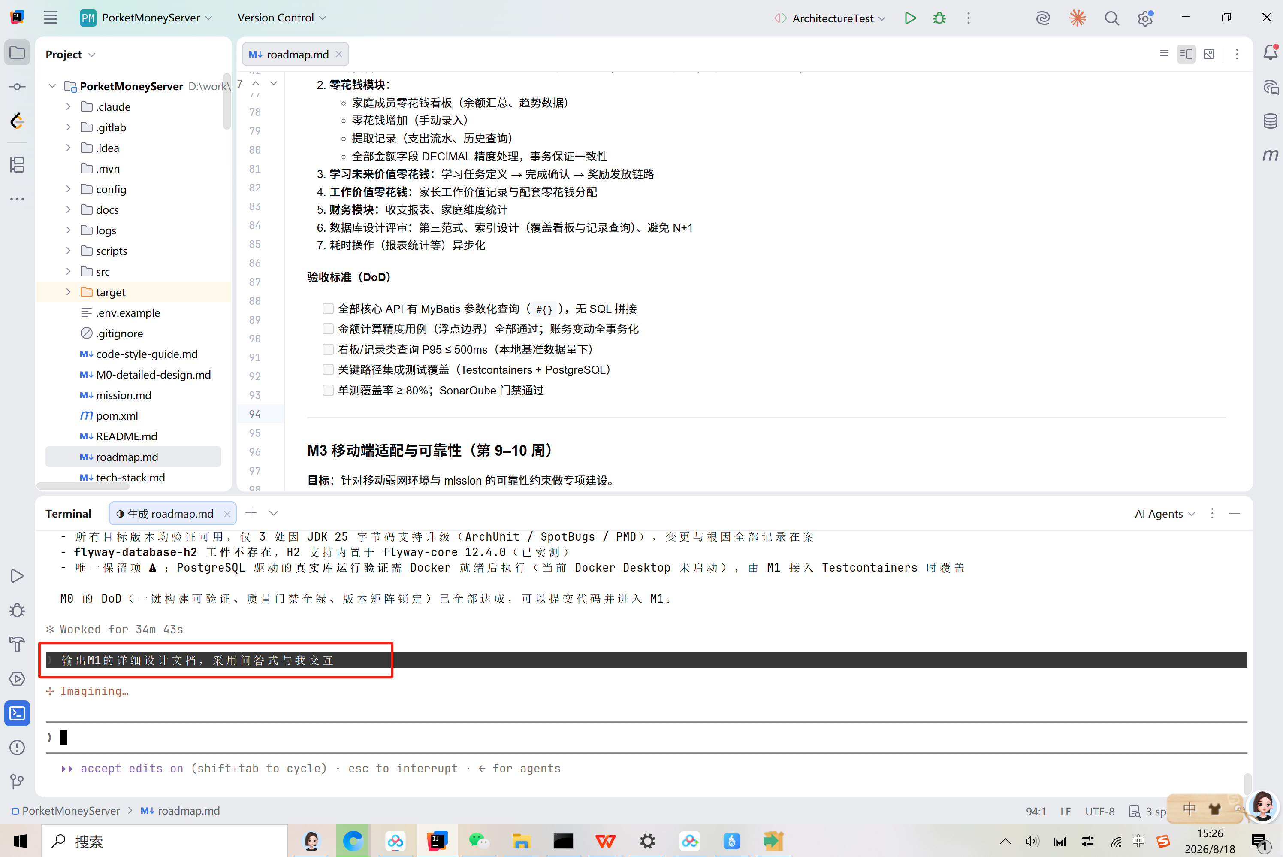This screenshot has height=857, width=1283.
Task: Close the roadmap.md editor tab
Action: coord(338,54)
